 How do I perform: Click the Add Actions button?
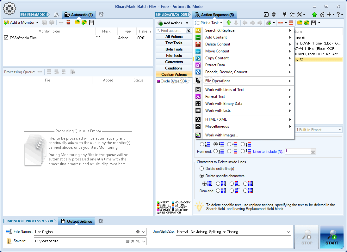click(170, 23)
